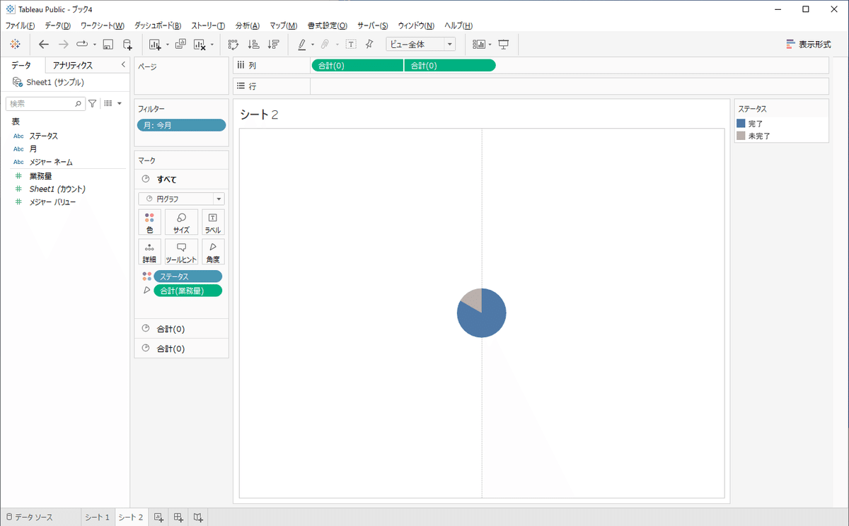Viewport: 849px width, 526px height.
Task: Click the highlight pen icon
Action: tap(302, 44)
